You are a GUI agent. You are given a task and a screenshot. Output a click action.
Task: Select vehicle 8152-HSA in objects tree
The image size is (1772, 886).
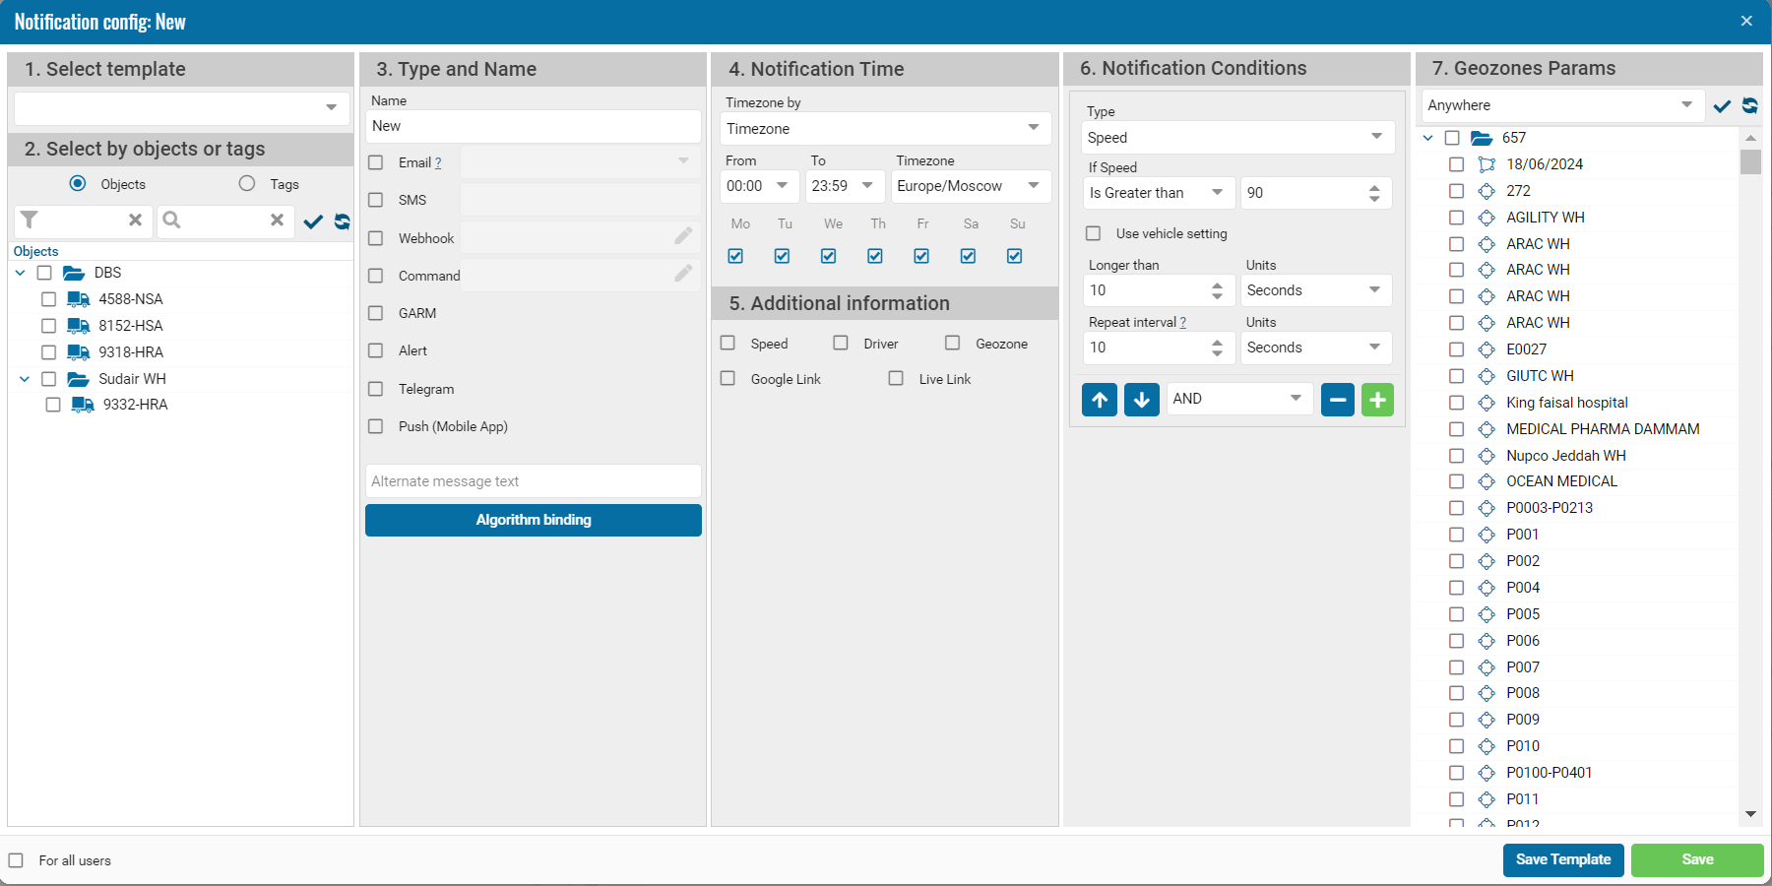click(48, 326)
